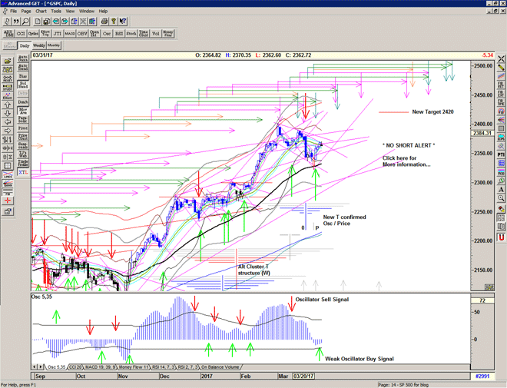
Task: Expand the Tools menu
Action: point(56,12)
